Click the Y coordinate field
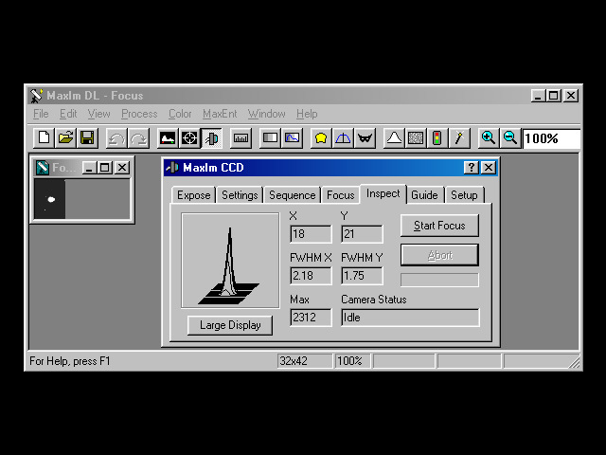Viewport: 606px width, 455px height. (362, 234)
